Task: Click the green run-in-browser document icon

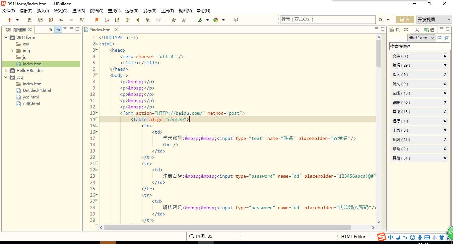Action: (200, 20)
